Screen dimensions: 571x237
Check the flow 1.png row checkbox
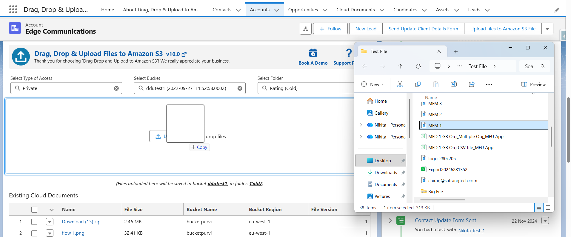[34, 233]
